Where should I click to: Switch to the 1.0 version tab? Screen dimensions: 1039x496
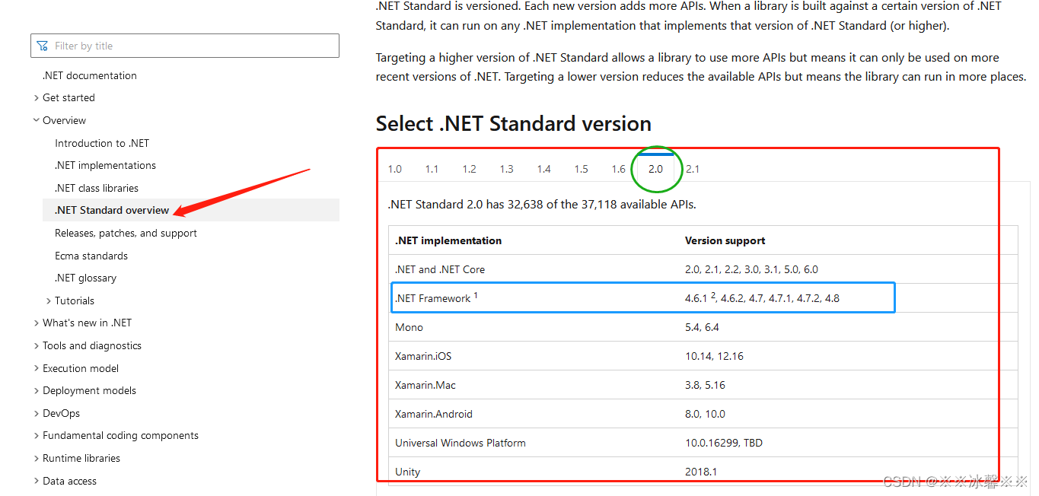point(394,169)
